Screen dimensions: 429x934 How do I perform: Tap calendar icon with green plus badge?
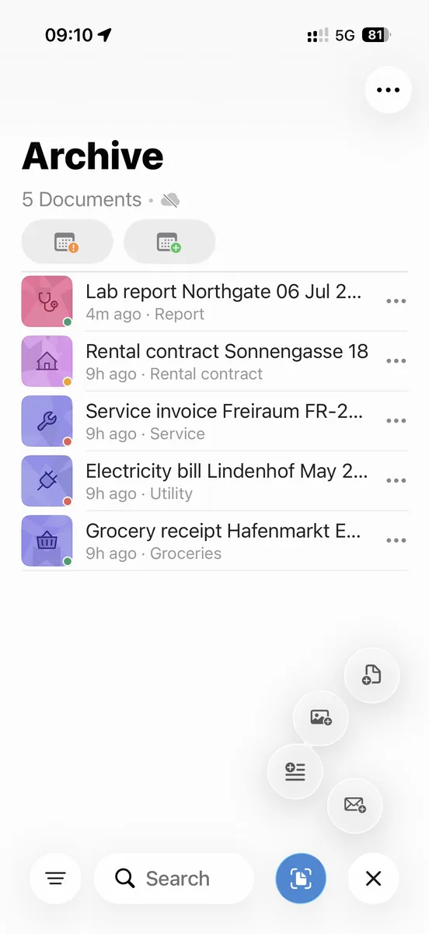(169, 242)
